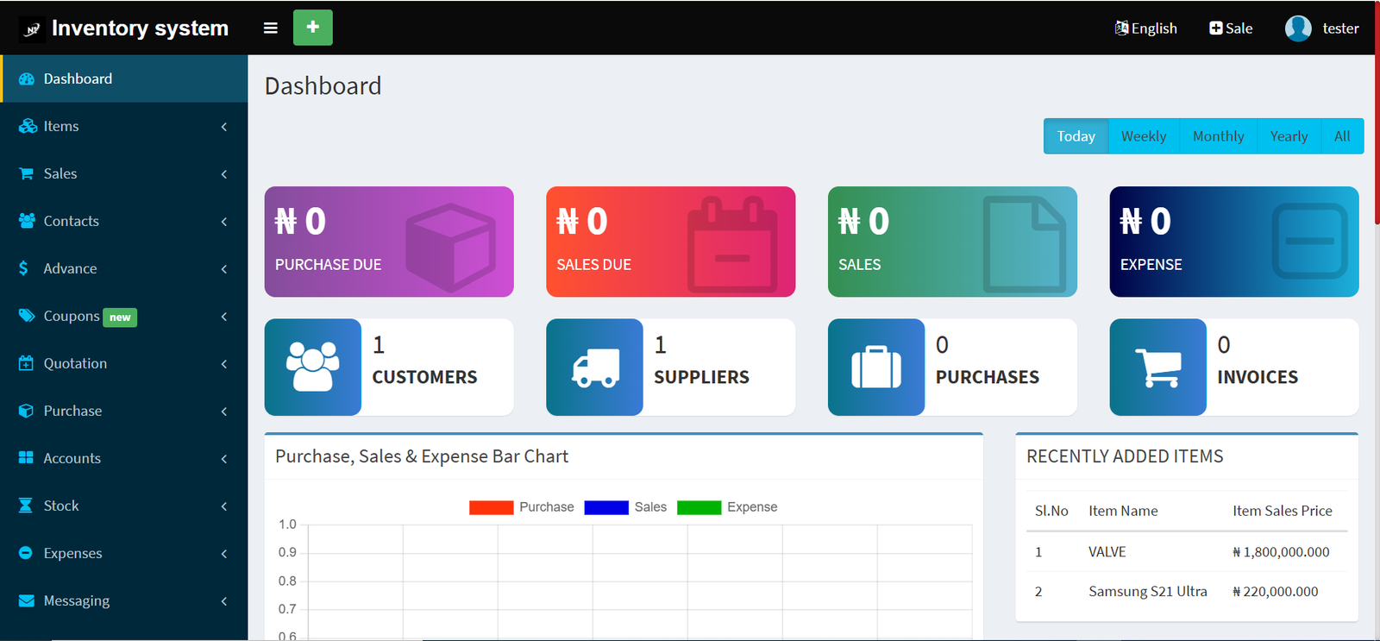Click the Purchase Due box icon card
1380x641 pixels.
[x=389, y=242]
